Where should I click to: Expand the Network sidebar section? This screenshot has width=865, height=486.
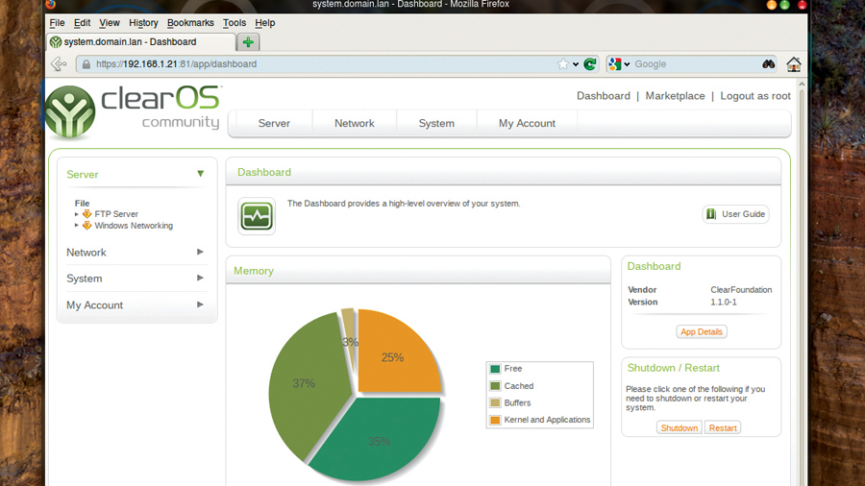click(x=200, y=252)
